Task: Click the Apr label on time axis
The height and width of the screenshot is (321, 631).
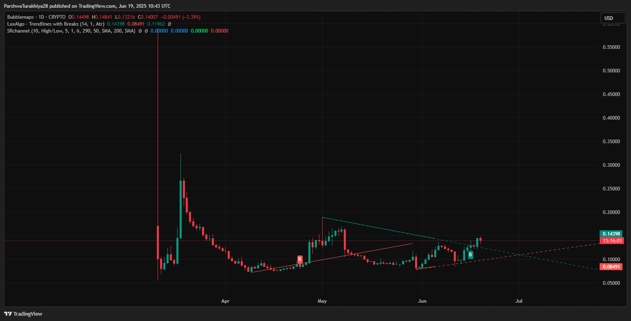Action: (225, 301)
